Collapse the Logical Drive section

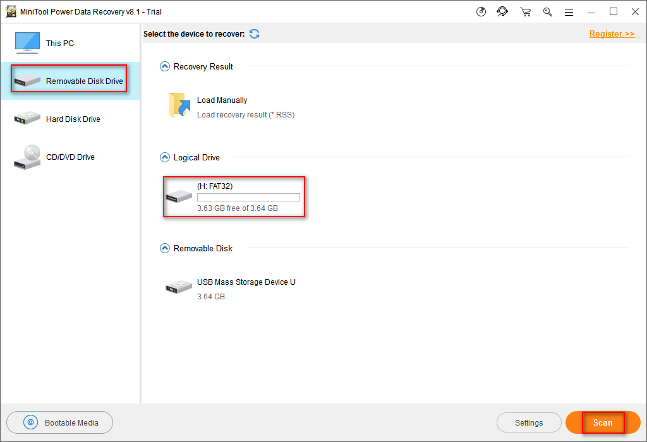165,157
